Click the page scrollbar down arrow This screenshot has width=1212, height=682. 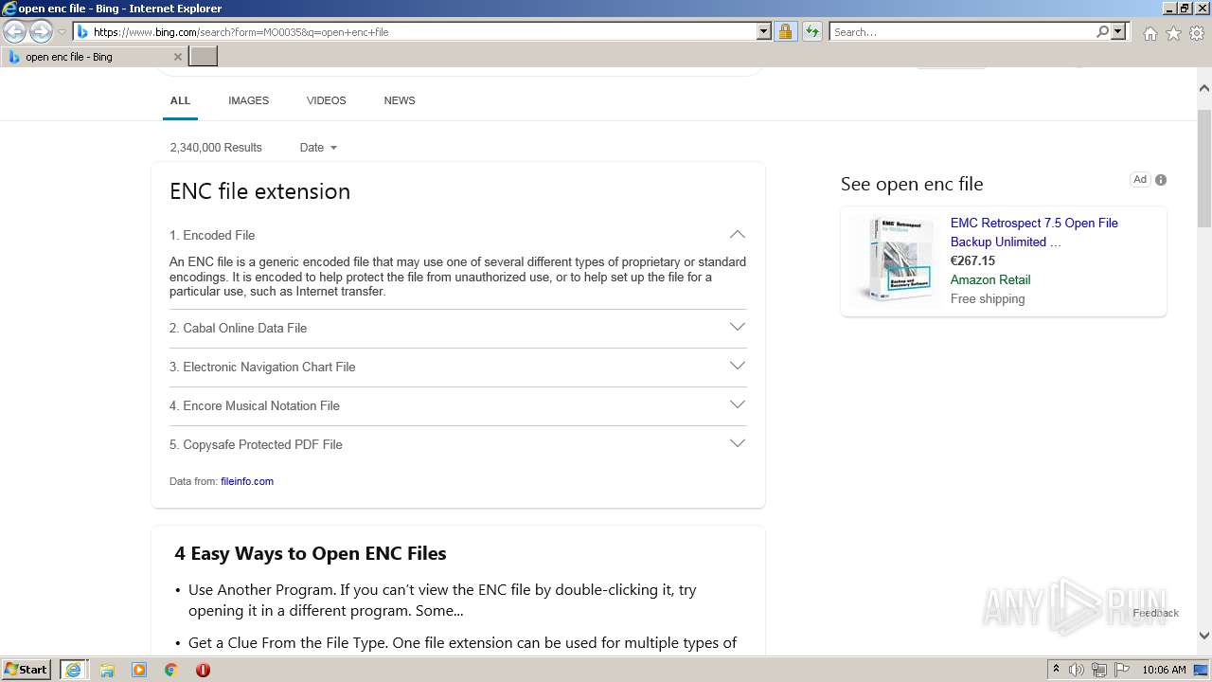point(1204,636)
